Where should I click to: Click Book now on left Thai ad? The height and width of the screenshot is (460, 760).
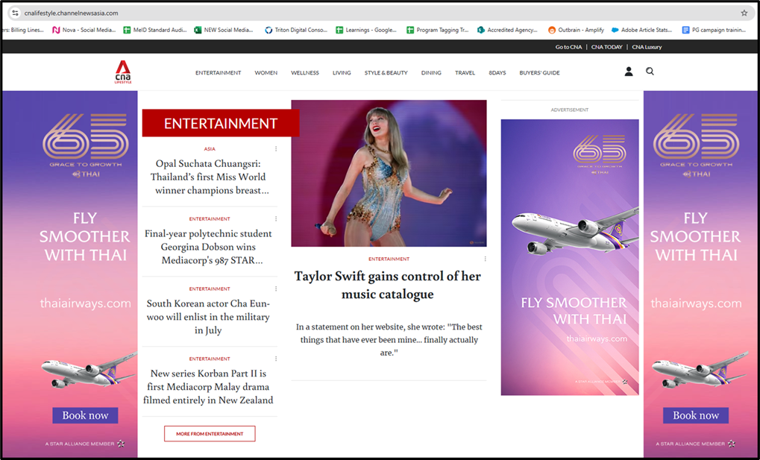pos(85,415)
